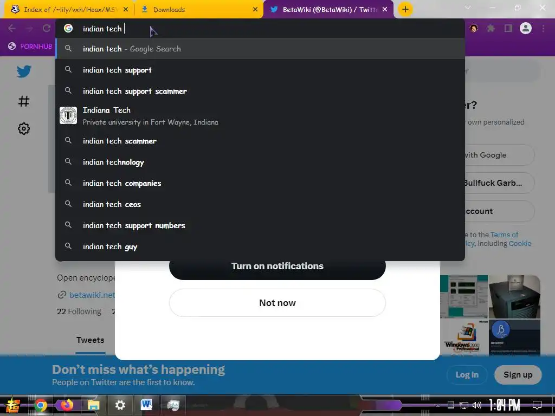This screenshot has height=416, width=555.
Task: Click the address bar text 'indian tech'
Action: (102, 29)
